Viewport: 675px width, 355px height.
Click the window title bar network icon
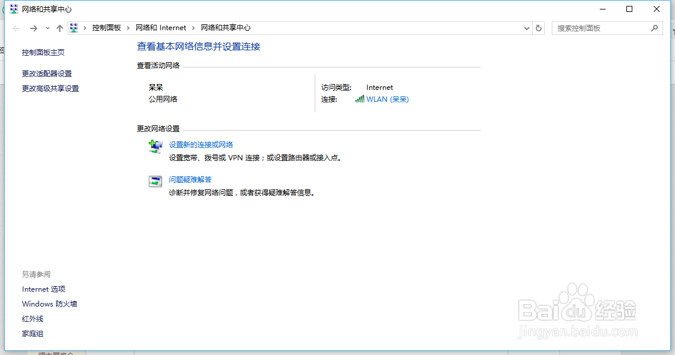(x=14, y=9)
